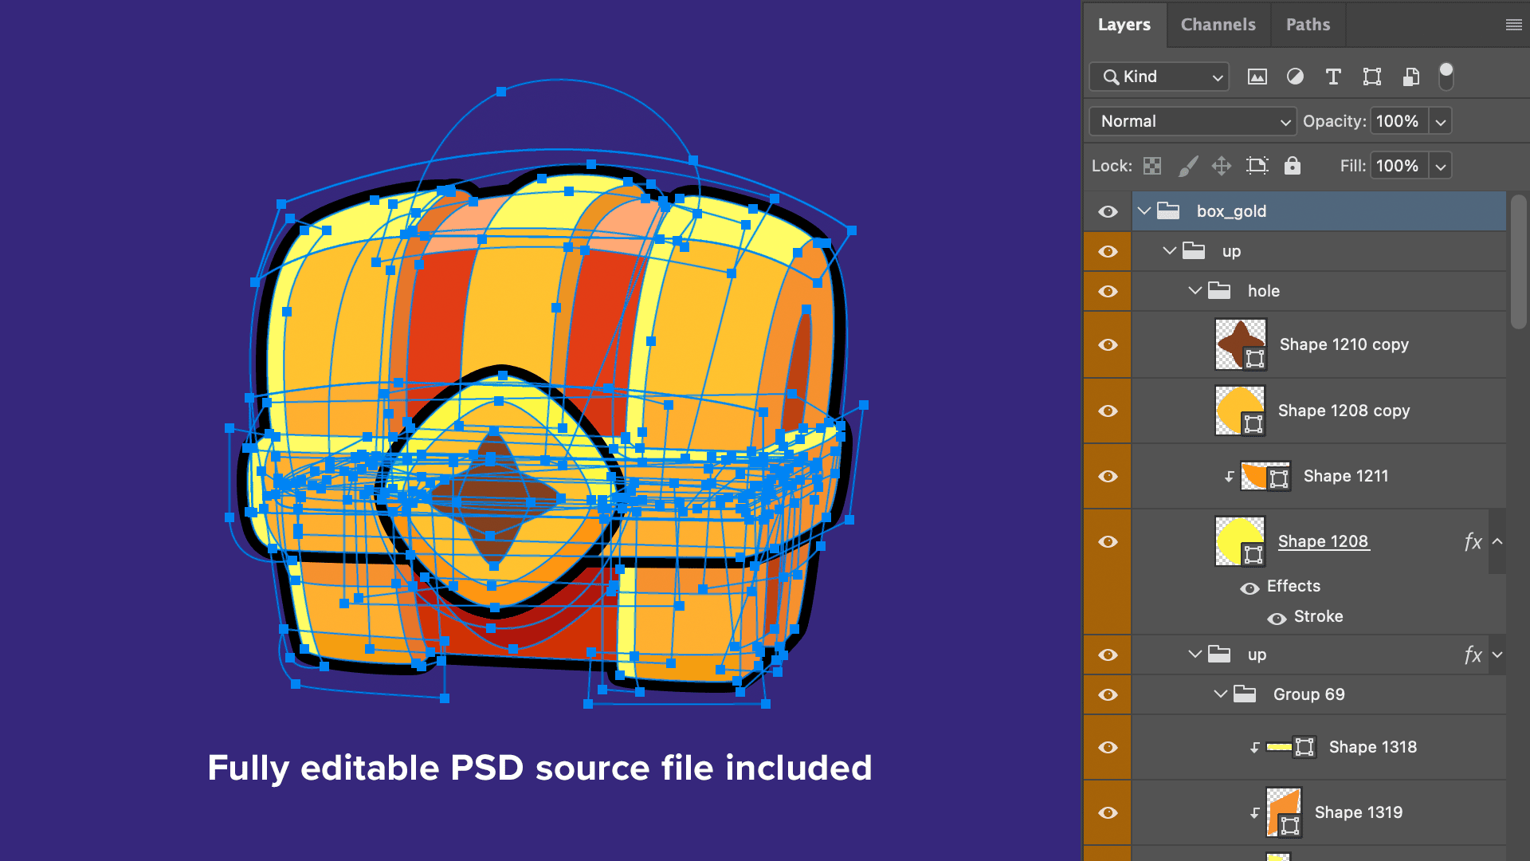Switch to the Paths tab

pos(1308,25)
